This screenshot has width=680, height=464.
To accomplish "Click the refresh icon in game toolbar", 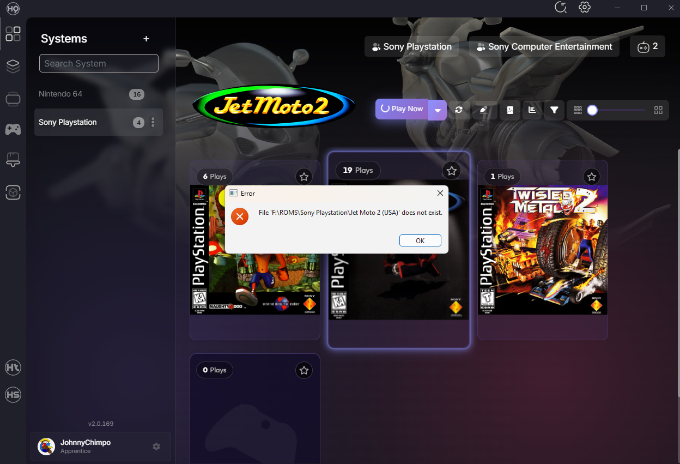I will coord(459,110).
